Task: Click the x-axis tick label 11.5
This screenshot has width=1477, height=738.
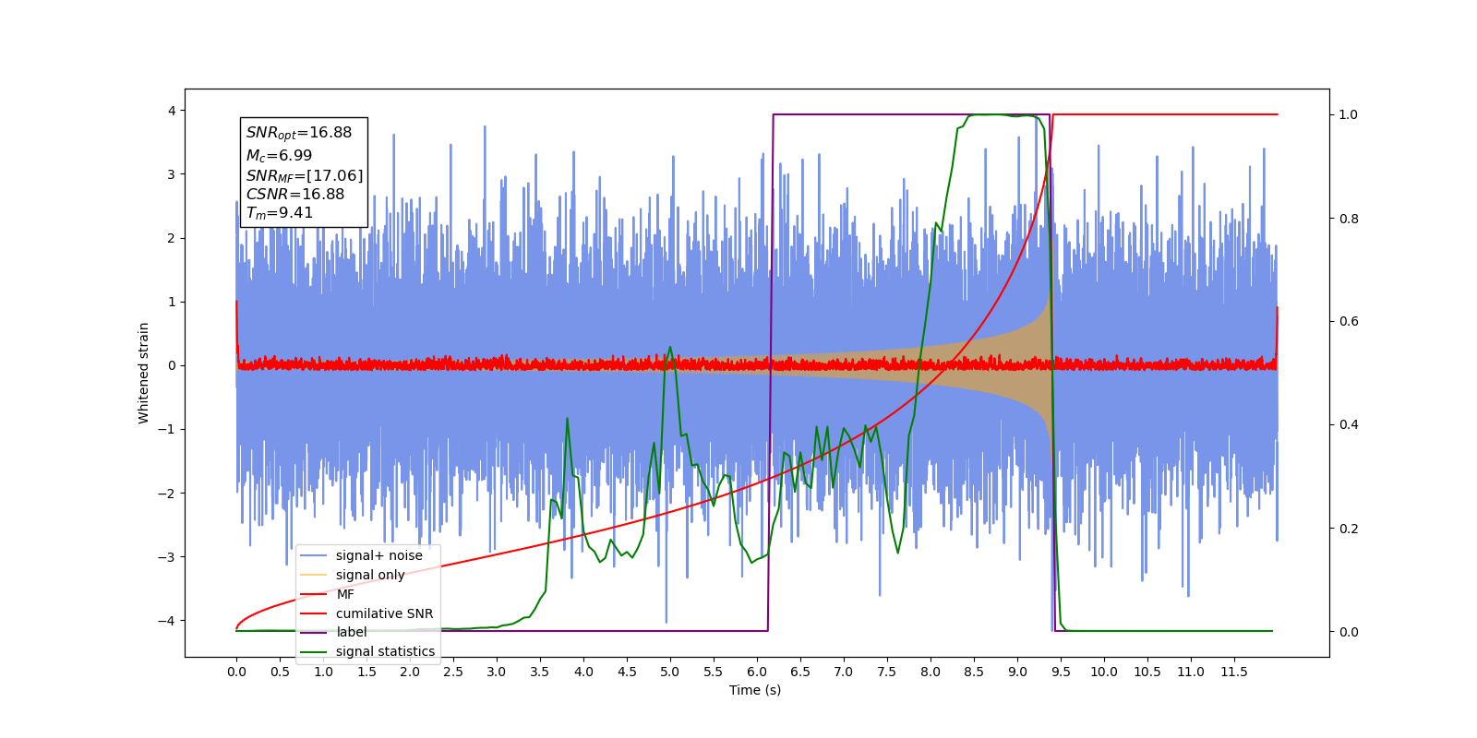Action: click(1234, 672)
